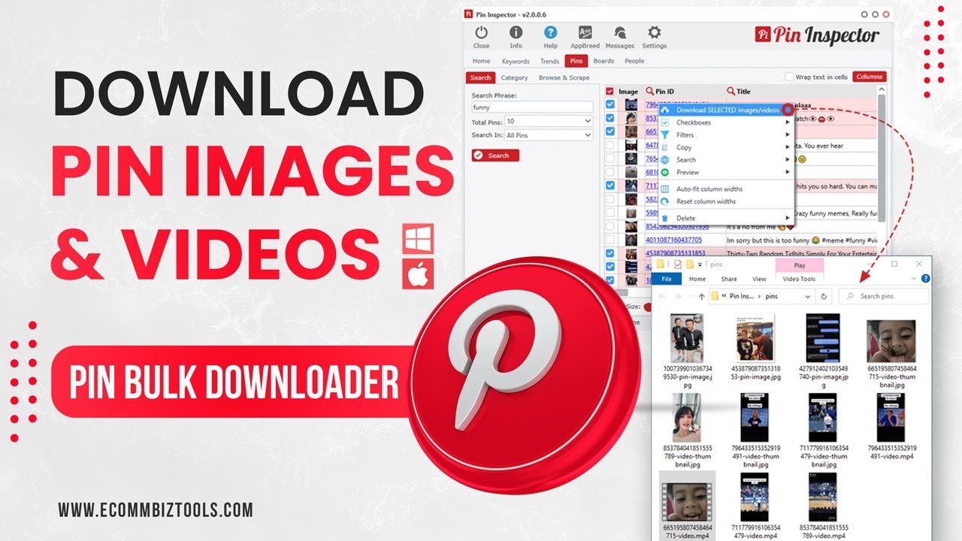Toggle the select-all checkbox in the grid header

pyautogui.click(x=610, y=92)
